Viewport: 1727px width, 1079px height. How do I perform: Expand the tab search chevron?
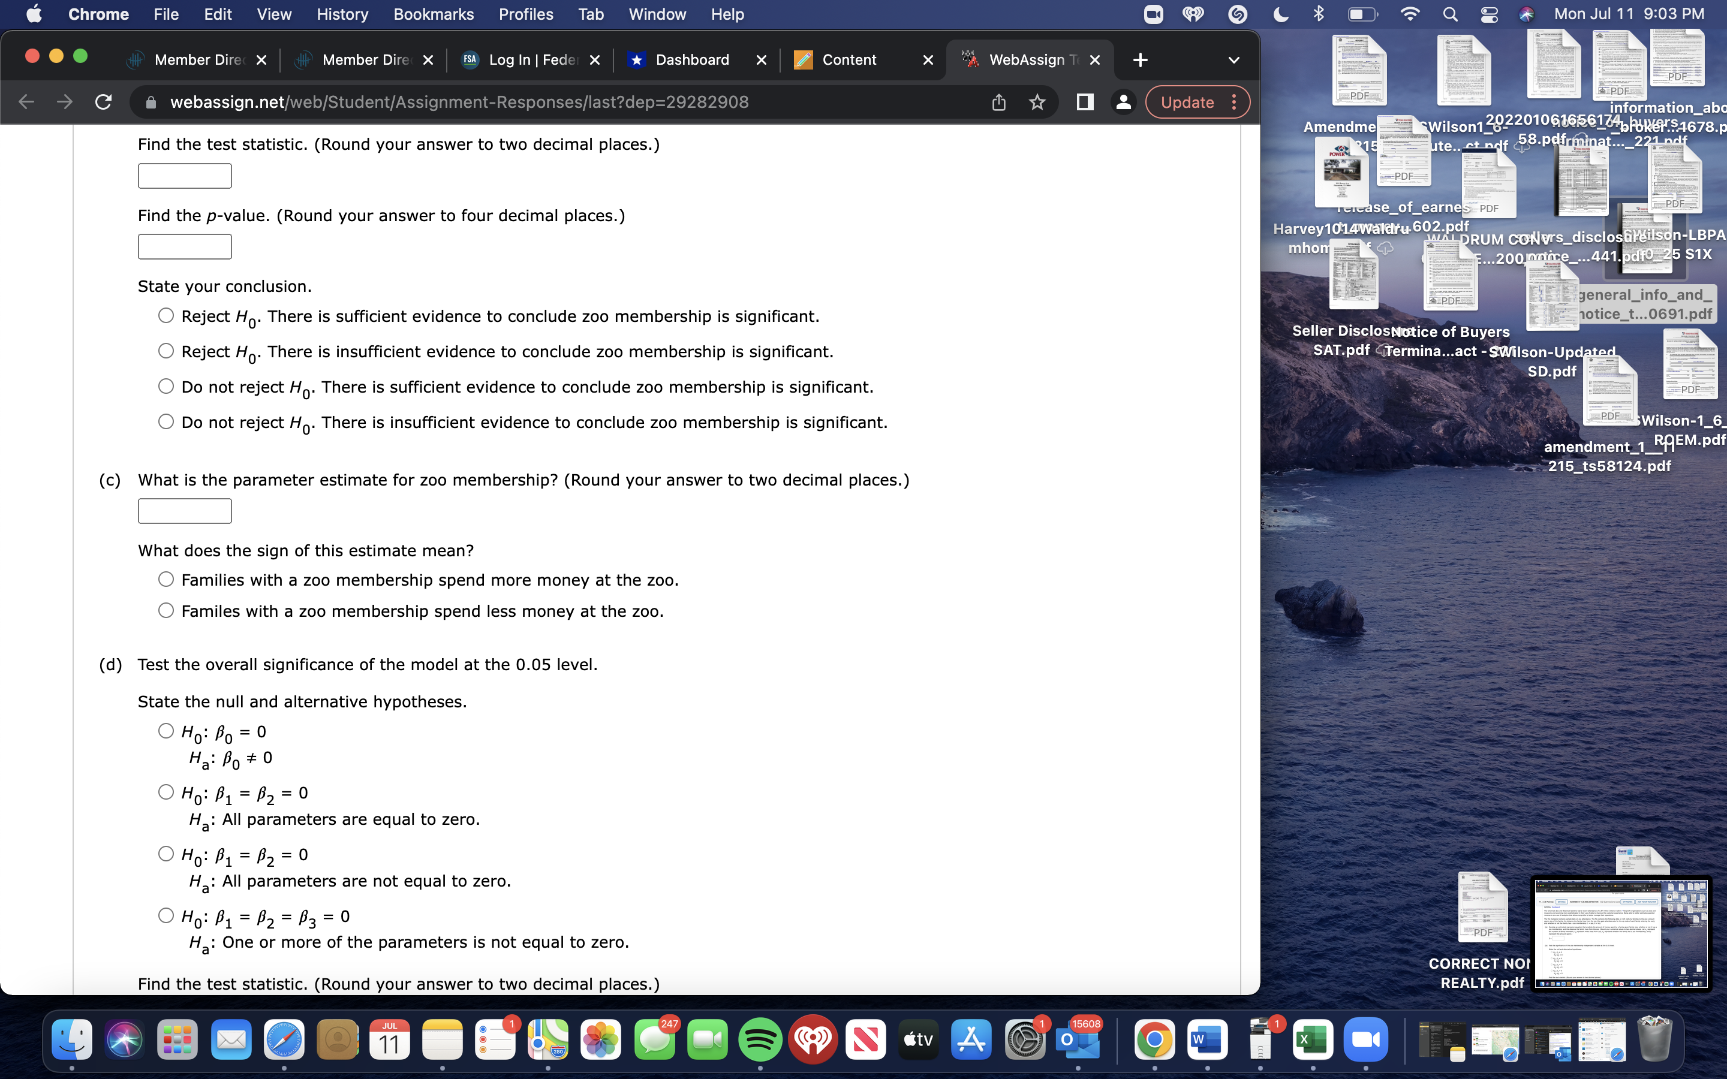1233,60
